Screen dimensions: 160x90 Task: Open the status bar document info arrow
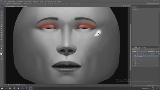24,85
